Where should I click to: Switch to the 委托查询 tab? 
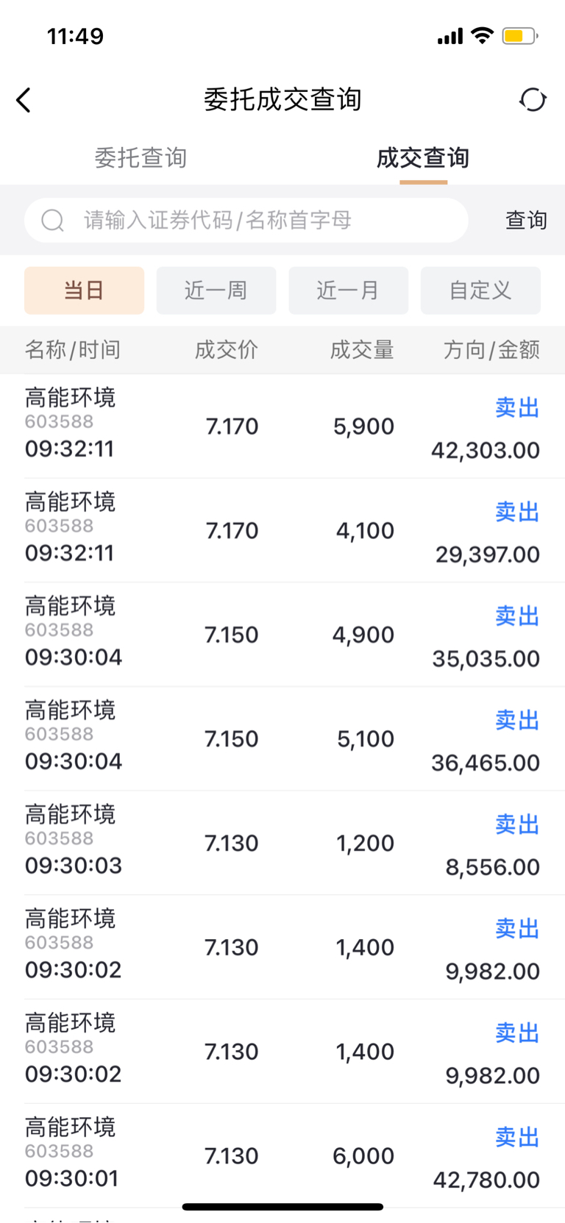tap(141, 157)
